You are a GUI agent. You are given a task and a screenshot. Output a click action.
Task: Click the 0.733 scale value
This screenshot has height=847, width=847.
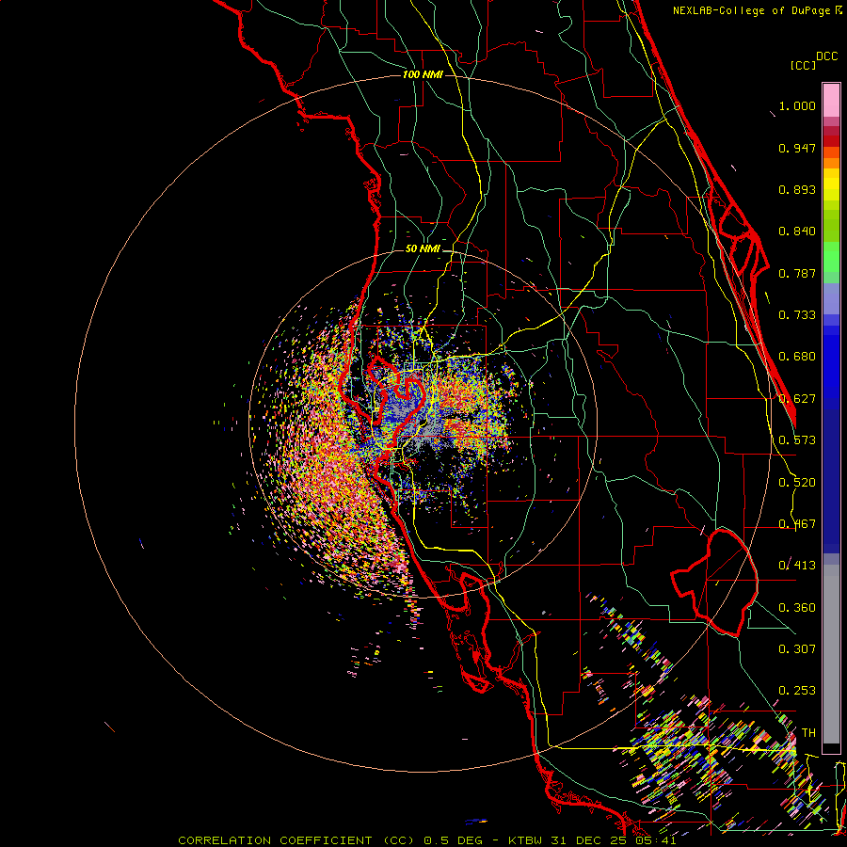pyautogui.click(x=797, y=315)
